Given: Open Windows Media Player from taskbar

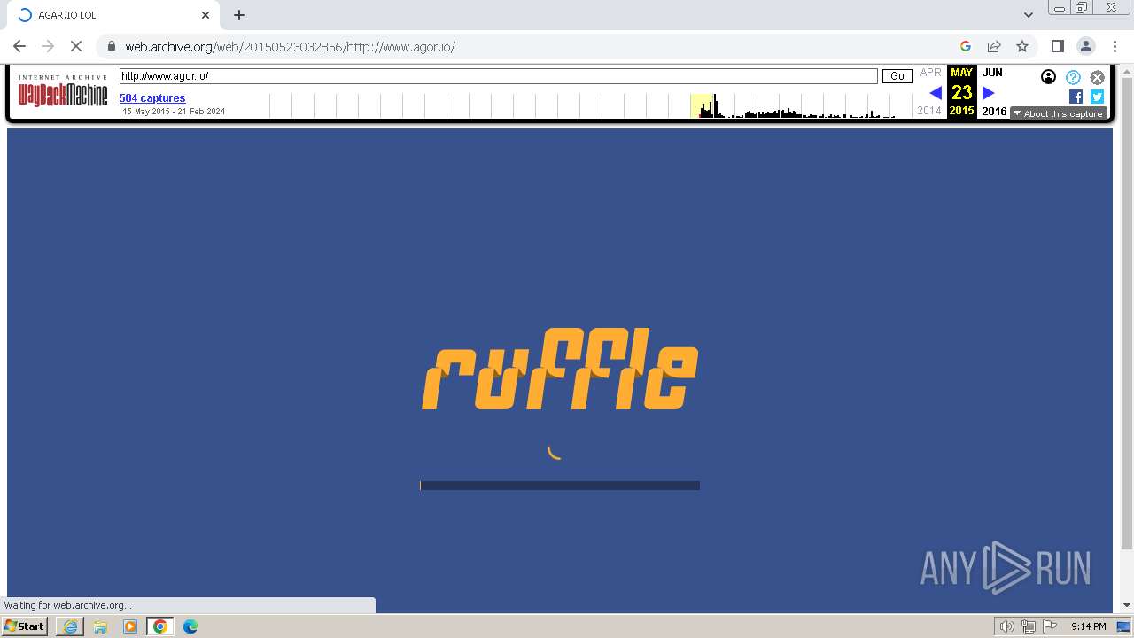Looking at the screenshot, I should coord(130,626).
